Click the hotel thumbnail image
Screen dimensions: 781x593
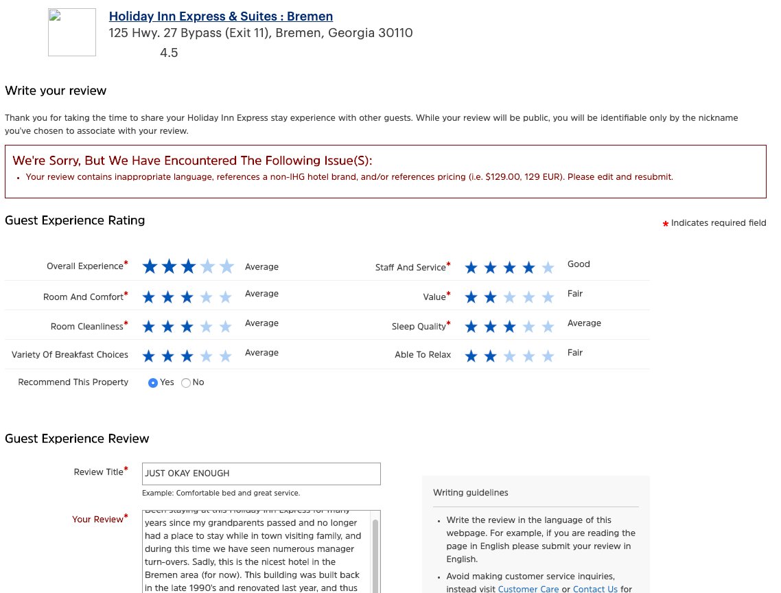coord(72,32)
